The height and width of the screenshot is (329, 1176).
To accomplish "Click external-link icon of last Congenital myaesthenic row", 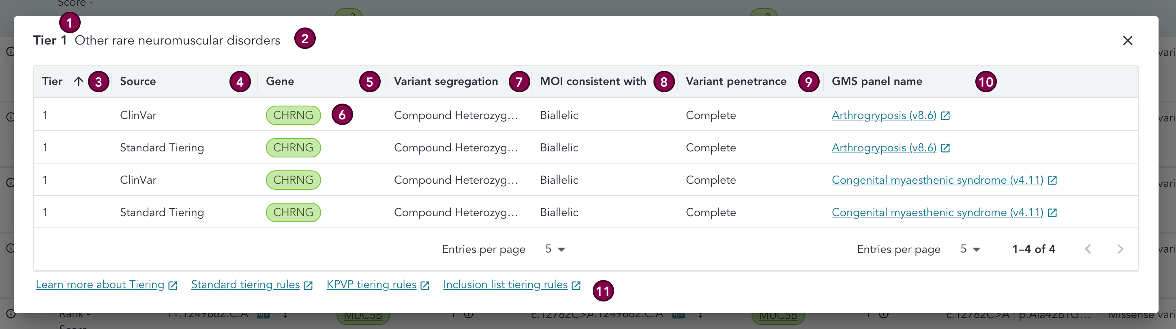I will click(x=1052, y=213).
